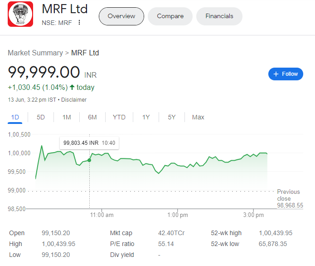The height and width of the screenshot is (266, 315).
Task: Click the 3:00 pm axis label
Action: tap(253, 215)
